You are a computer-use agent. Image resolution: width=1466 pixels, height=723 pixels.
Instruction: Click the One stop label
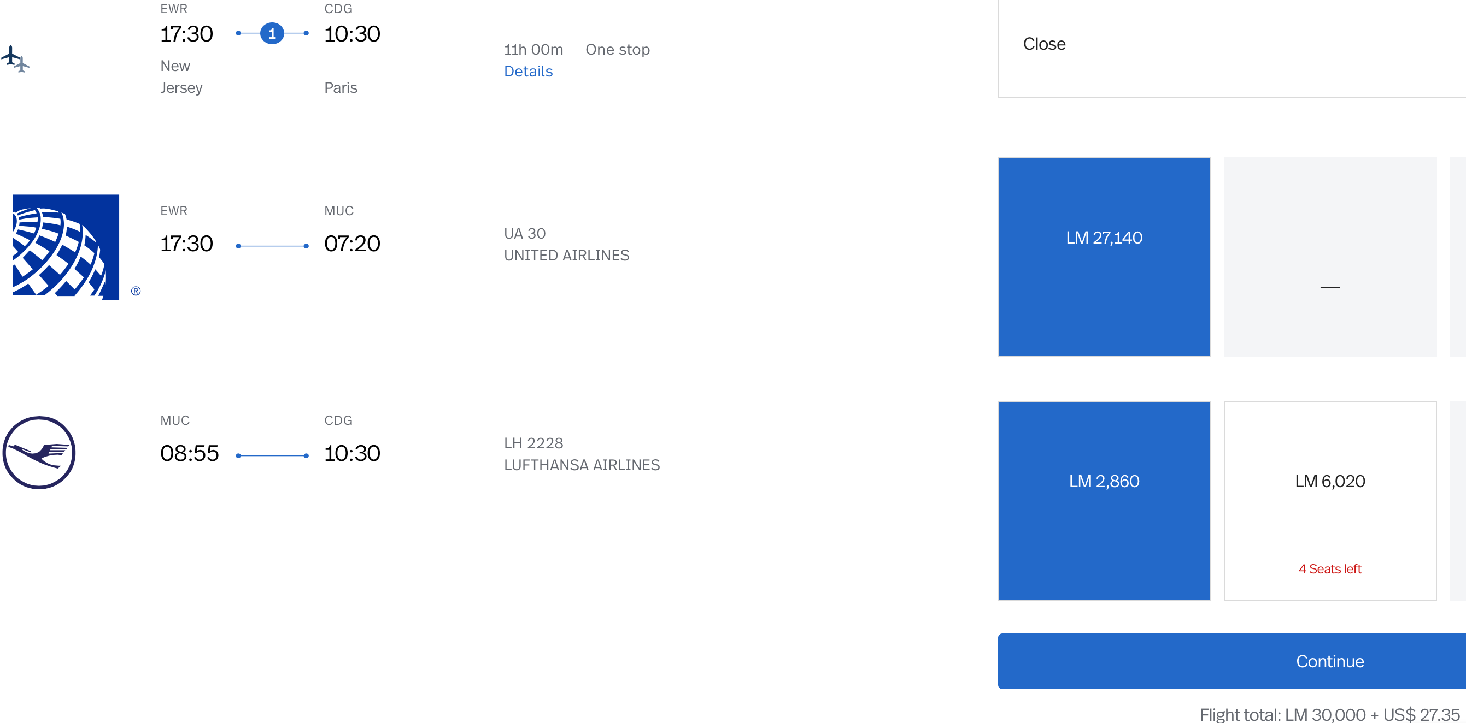coord(618,50)
